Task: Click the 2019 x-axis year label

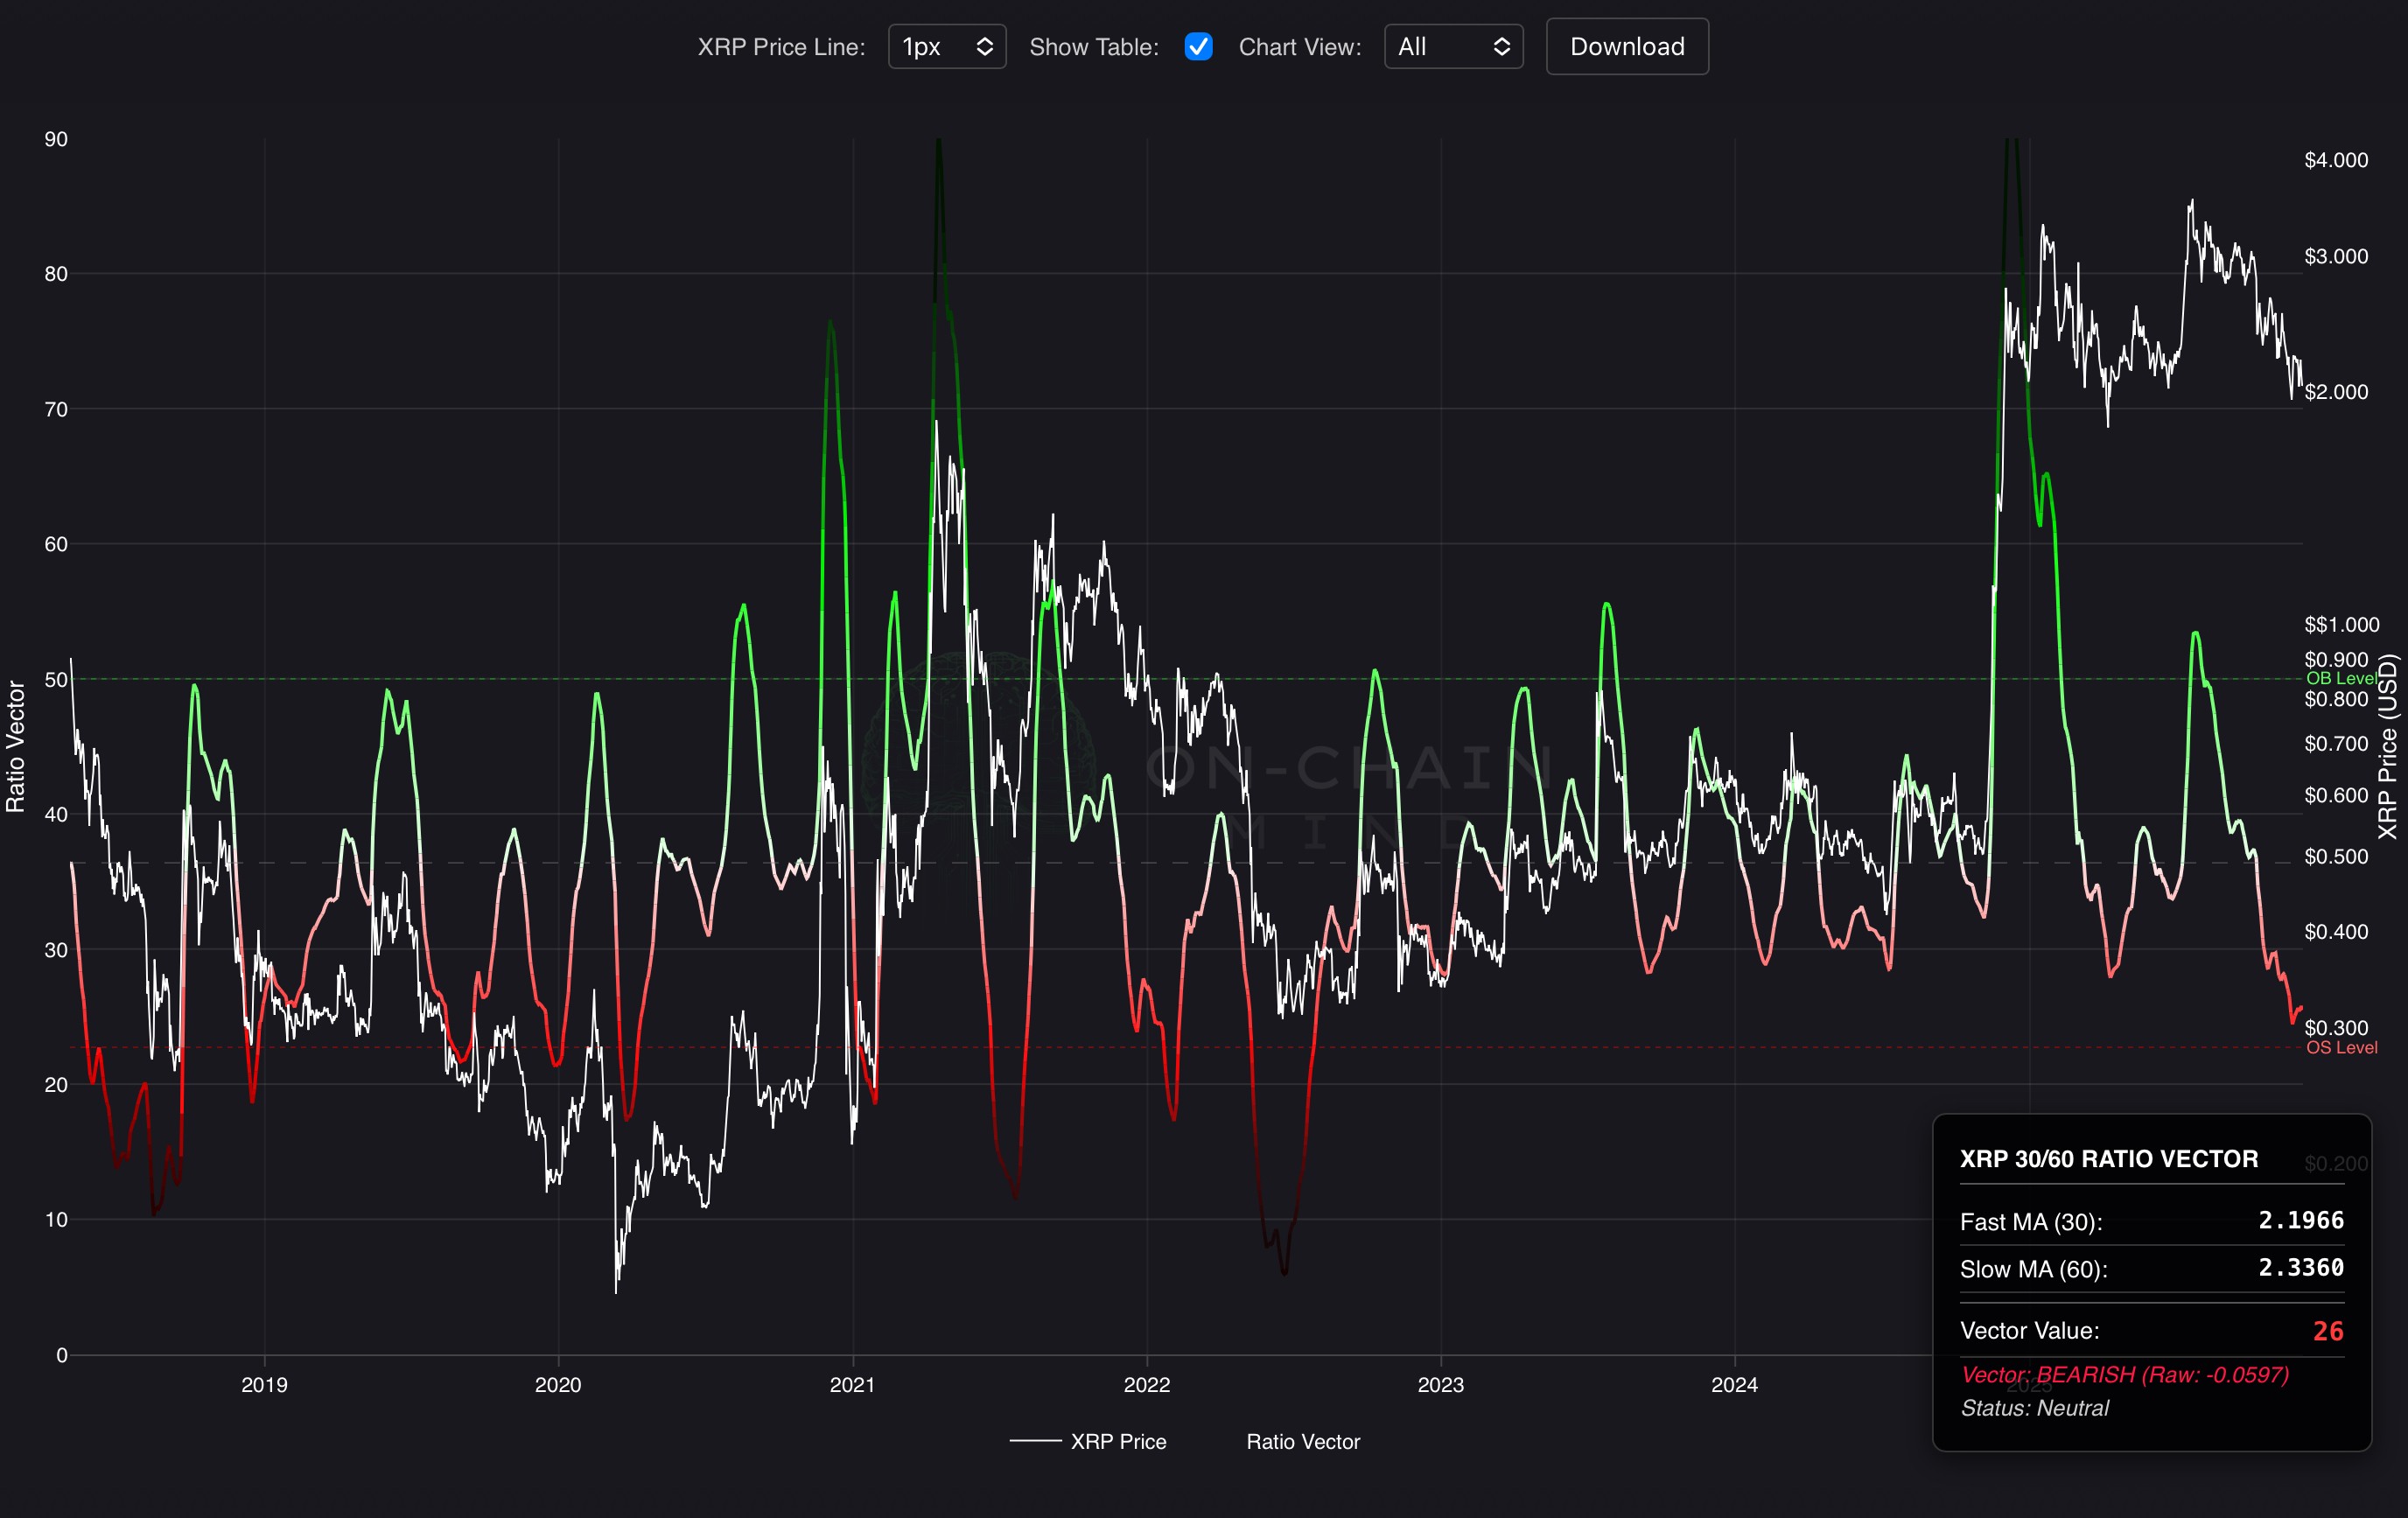Action: [x=264, y=1384]
